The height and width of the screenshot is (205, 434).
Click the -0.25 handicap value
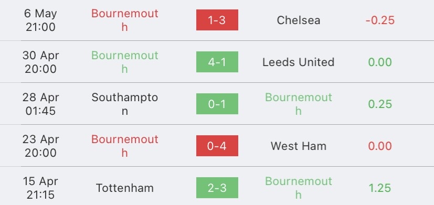click(380, 20)
